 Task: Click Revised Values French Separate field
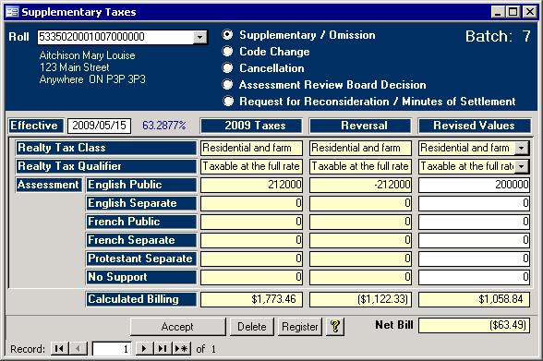point(474,240)
